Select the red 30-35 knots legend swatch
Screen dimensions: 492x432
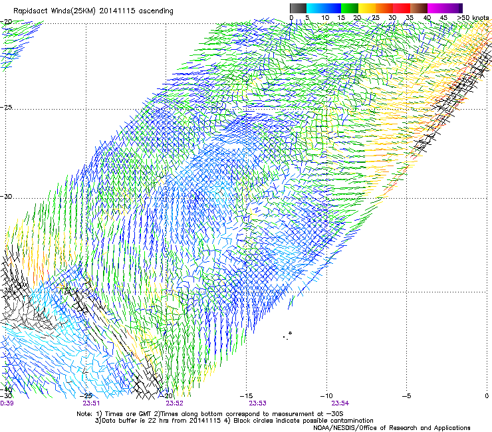(402, 8)
